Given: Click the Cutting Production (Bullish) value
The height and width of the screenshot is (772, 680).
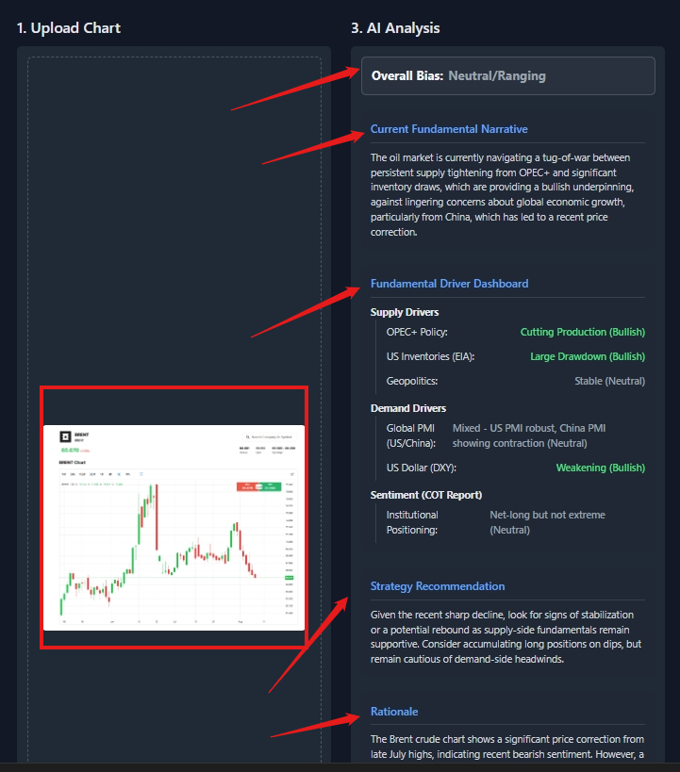Looking at the screenshot, I should click(583, 332).
